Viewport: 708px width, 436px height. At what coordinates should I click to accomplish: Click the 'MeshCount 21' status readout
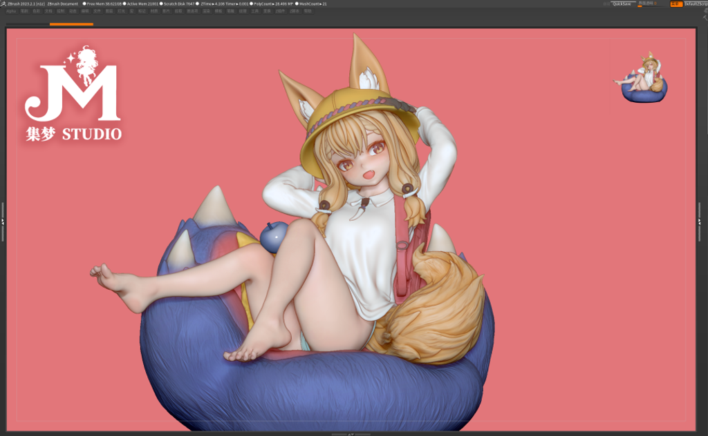pyautogui.click(x=311, y=3)
